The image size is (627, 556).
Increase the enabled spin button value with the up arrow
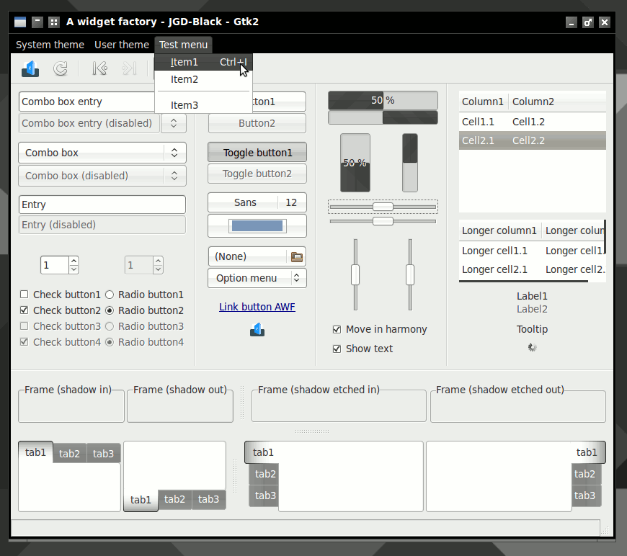74,261
